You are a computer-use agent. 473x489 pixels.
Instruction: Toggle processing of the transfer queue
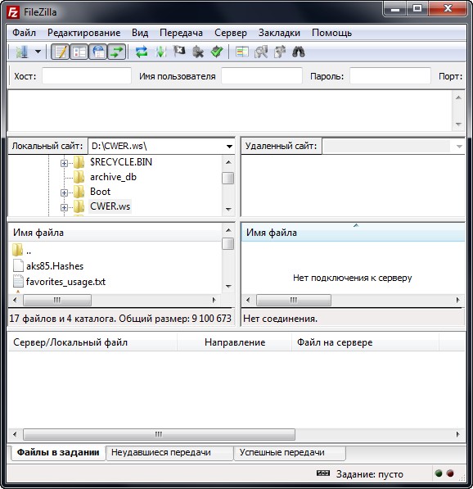coord(160,52)
